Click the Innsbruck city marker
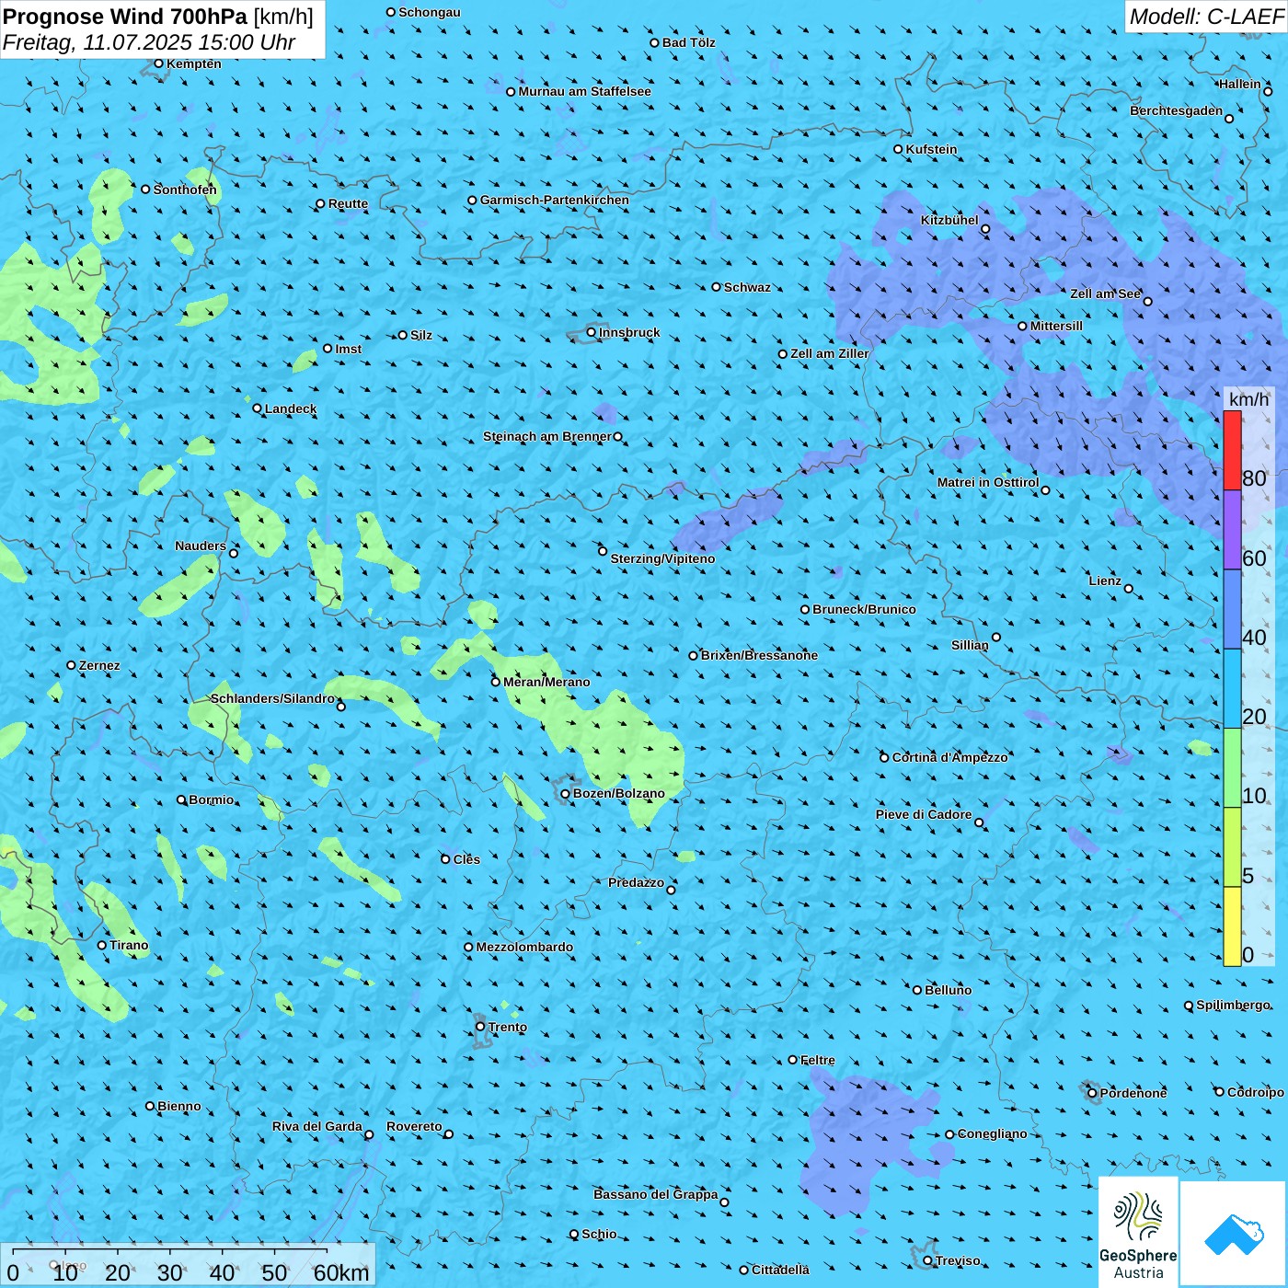1288x1288 pixels. coord(592,332)
